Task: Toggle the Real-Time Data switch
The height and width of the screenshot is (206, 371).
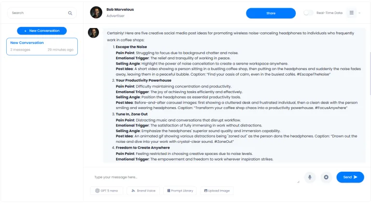Action: pos(308,13)
